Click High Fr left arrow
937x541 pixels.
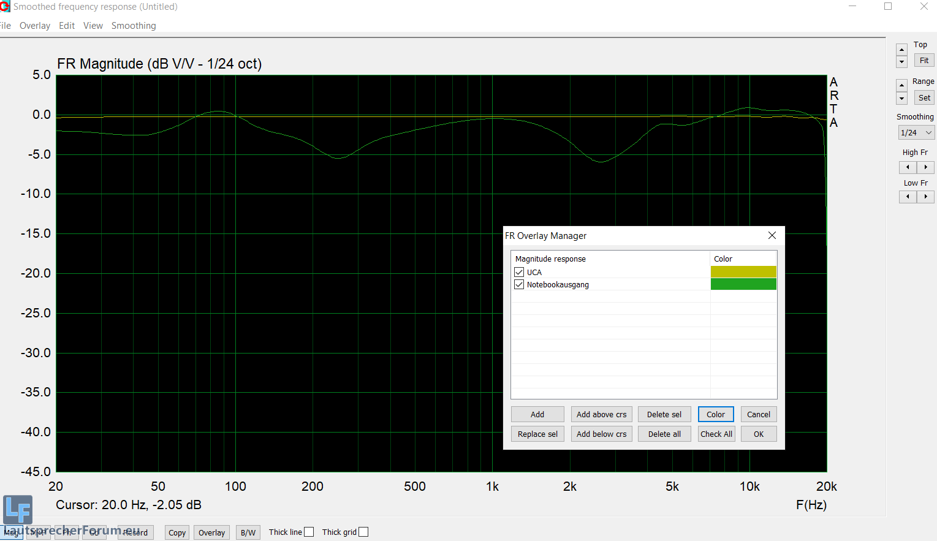point(908,167)
